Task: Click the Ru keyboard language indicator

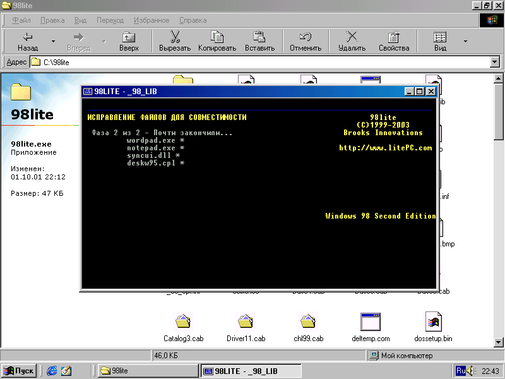Action: (x=461, y=371)
